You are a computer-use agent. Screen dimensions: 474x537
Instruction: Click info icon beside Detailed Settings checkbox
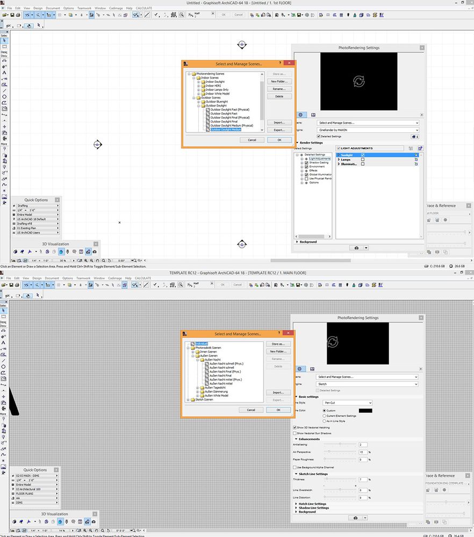pos(415,137)
